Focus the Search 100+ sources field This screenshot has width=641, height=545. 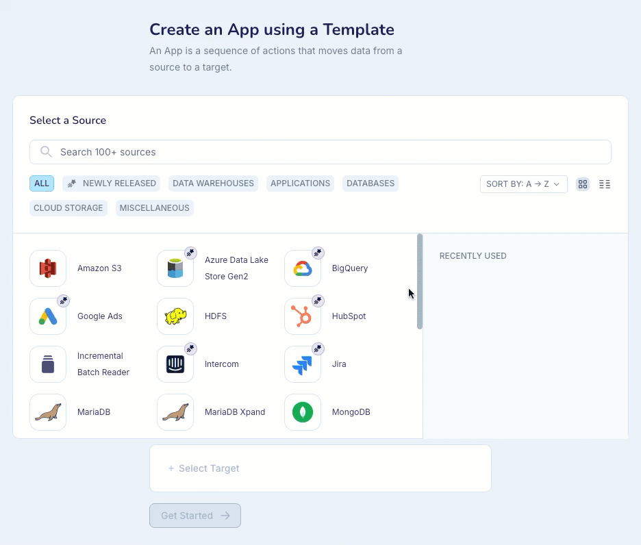(320, 152)
